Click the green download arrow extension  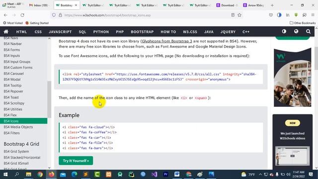[296, 15]
